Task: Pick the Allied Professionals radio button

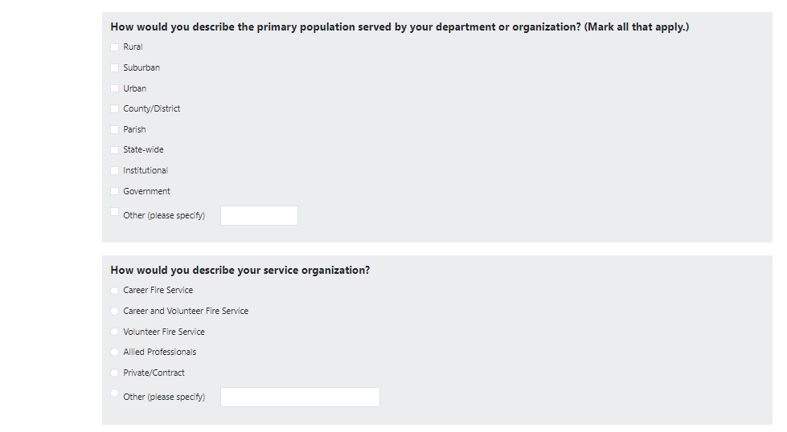Action: point(114,352)
